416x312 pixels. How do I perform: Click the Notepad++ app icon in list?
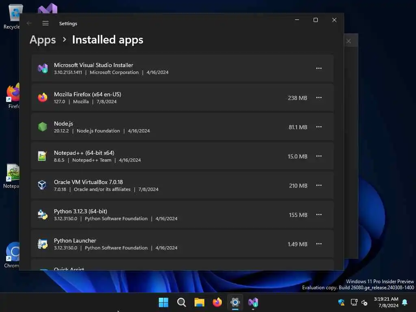[42, 156]
